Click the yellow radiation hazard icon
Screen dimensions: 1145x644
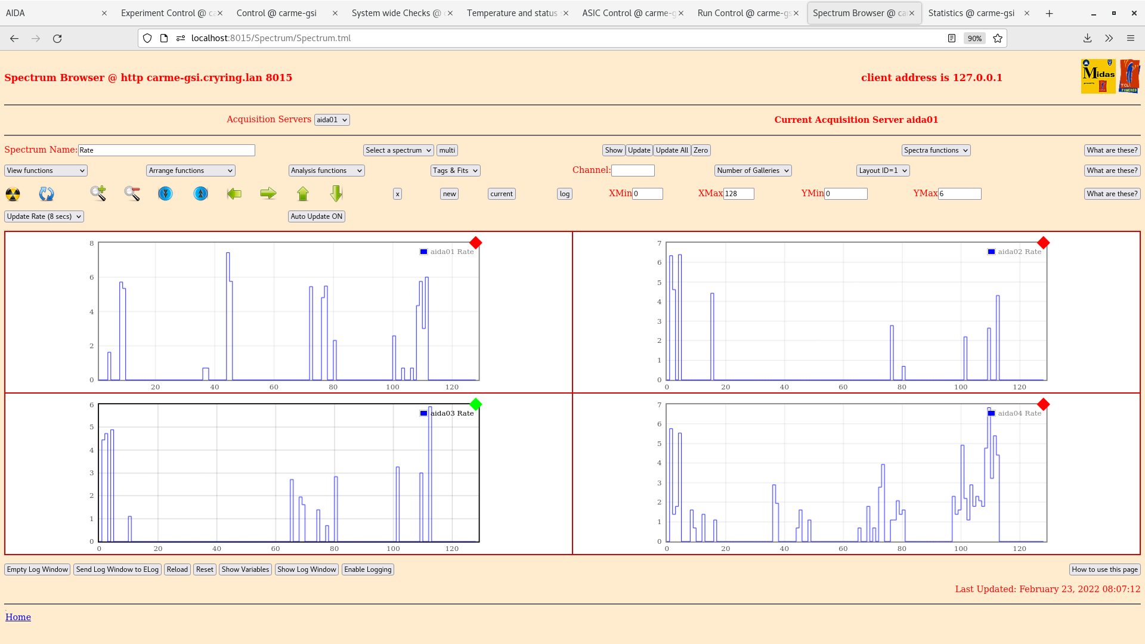click(x=13, y=194)
